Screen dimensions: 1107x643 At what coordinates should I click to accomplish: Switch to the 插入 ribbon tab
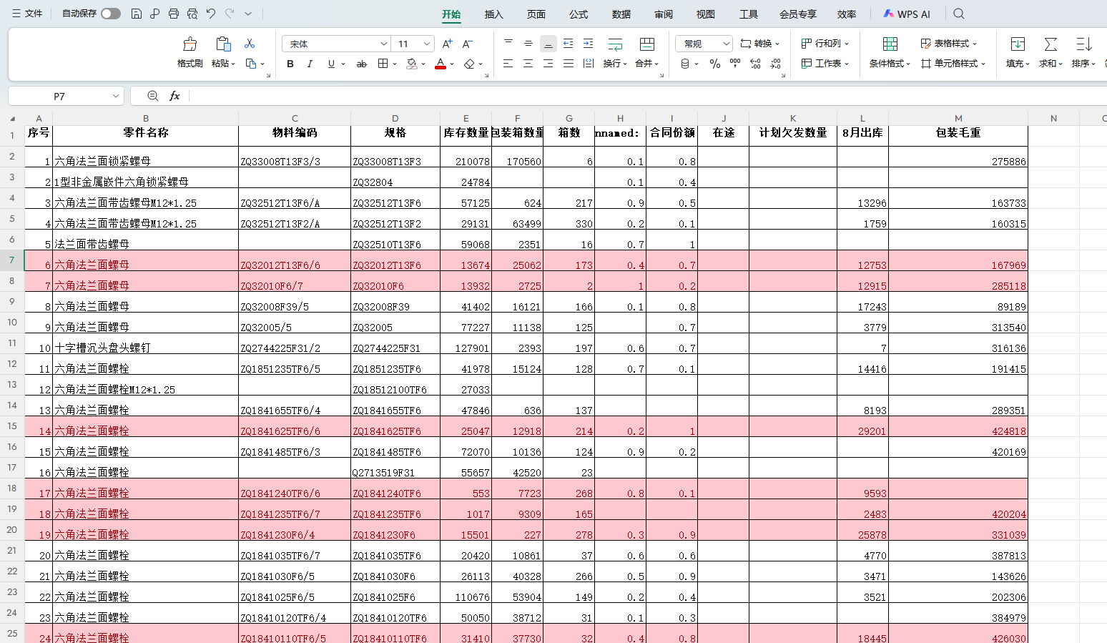pyautogui.click(x=493, y=14)
